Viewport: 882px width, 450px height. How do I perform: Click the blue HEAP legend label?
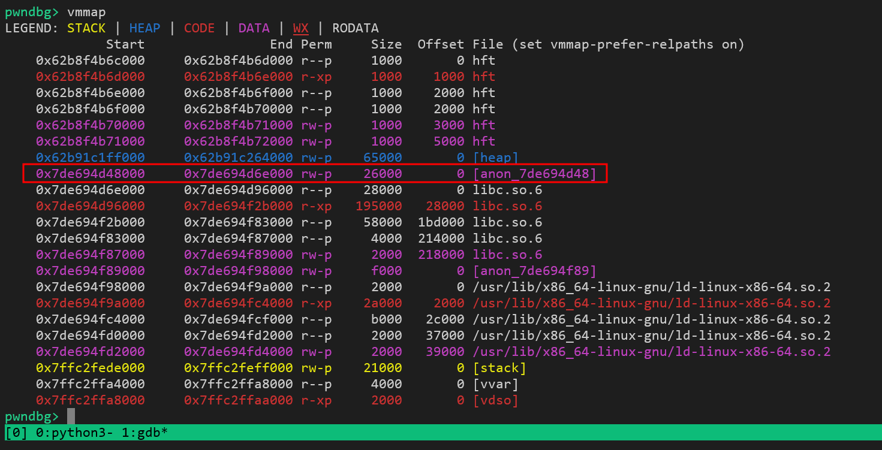click(x=145, y=28)
